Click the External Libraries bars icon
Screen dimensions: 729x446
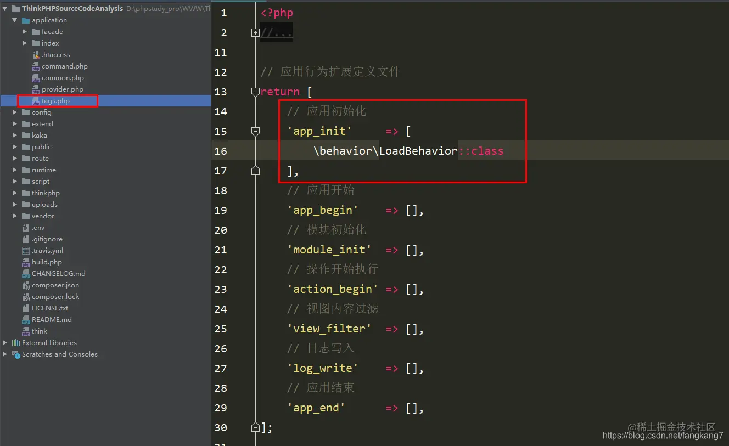[16, 343]
